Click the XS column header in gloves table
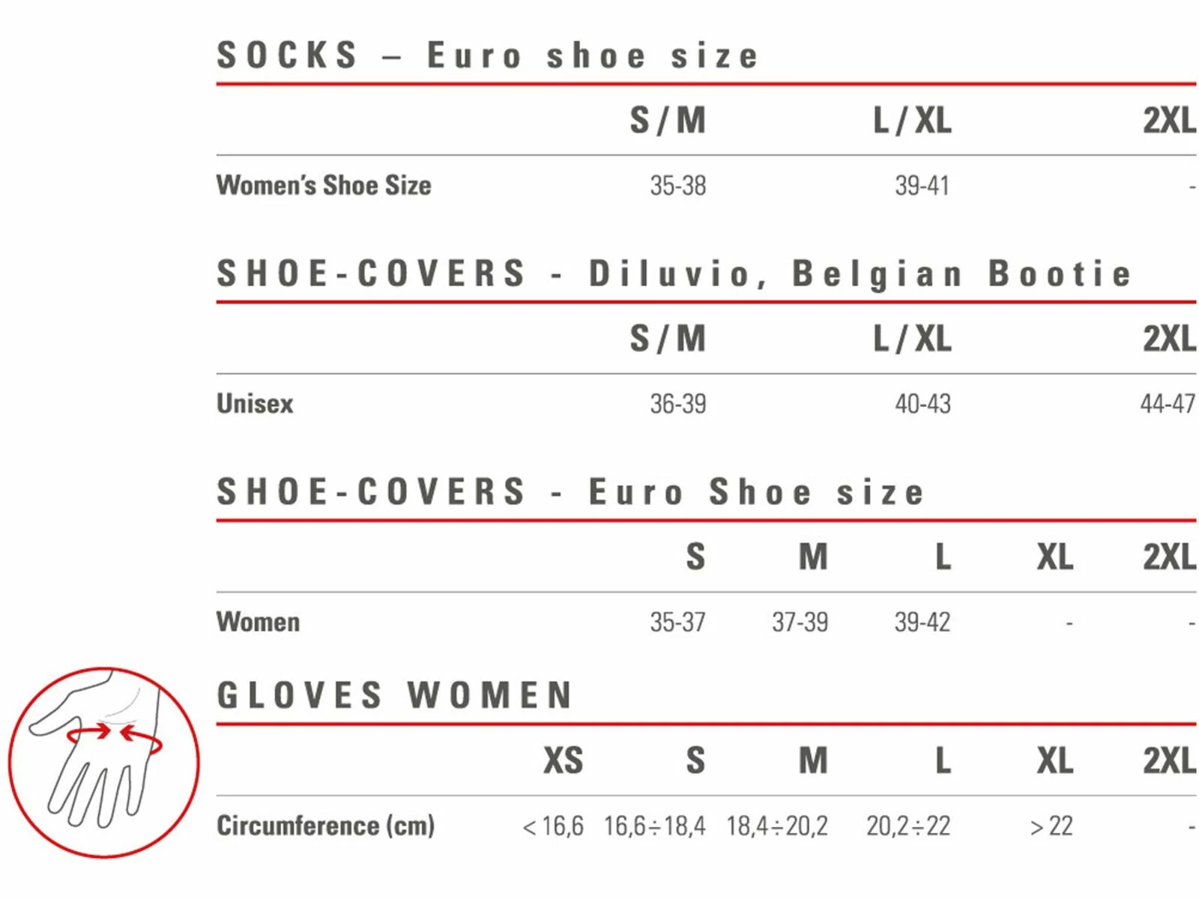The height and width of the screenshot is (899, 1199). tap(563, 761)
